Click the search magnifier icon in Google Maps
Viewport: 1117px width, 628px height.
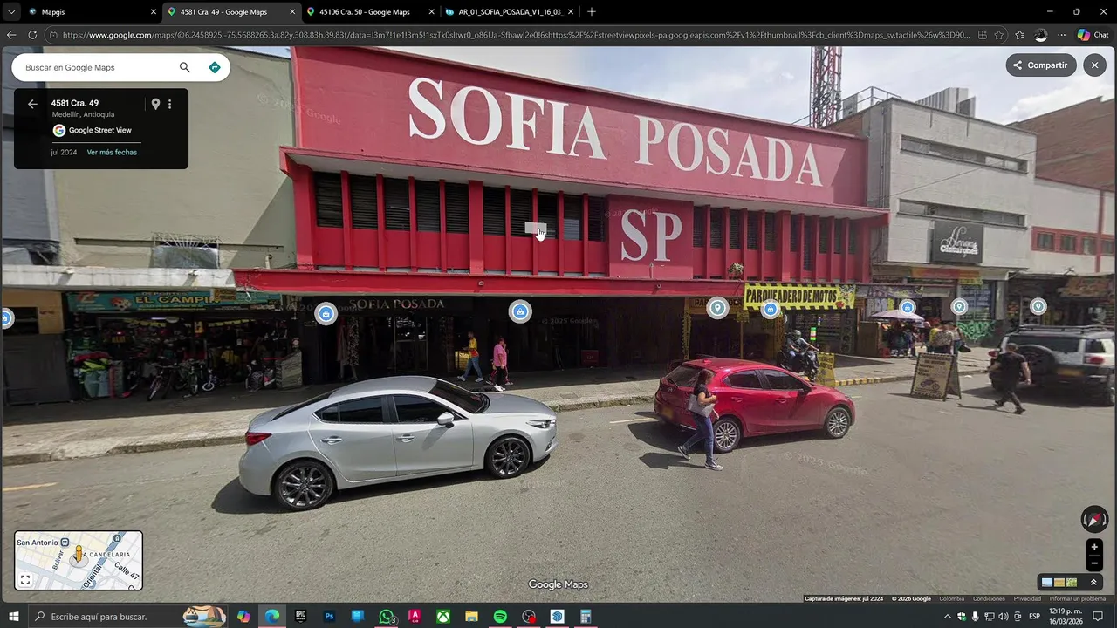(x=184, y=67)
